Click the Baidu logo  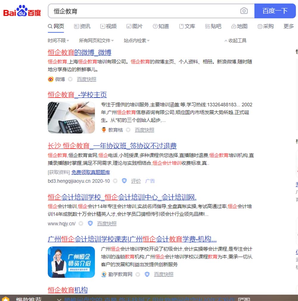(x=22, y=11)
